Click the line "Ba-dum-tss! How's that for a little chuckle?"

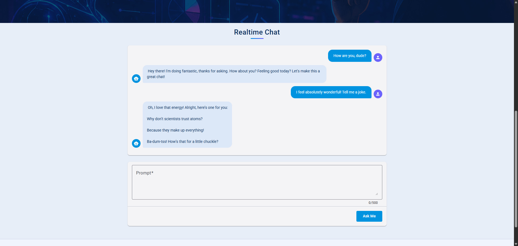pyautogui.click(x=183, y=141)
